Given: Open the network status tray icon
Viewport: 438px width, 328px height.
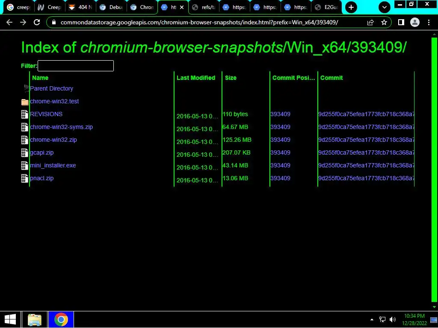Looking at the screenshot, I should tap(382, 319).
